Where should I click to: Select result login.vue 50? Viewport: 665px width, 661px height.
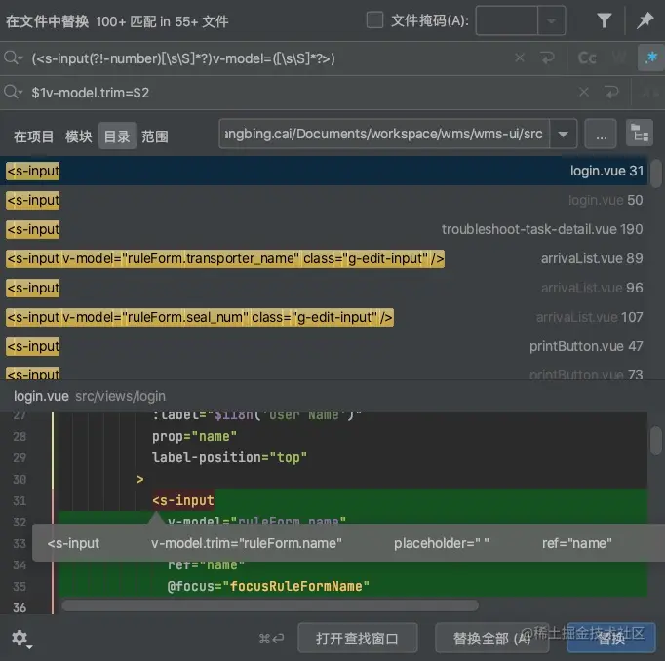coord(324,200)
